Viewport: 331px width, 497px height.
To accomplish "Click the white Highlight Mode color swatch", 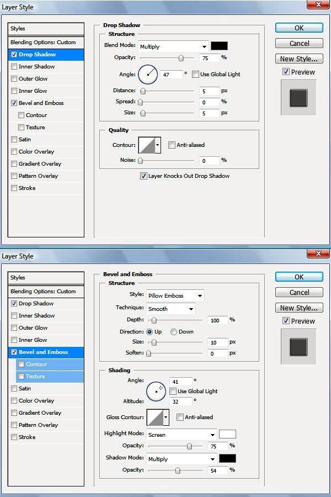I will click(x=227, y=434).
